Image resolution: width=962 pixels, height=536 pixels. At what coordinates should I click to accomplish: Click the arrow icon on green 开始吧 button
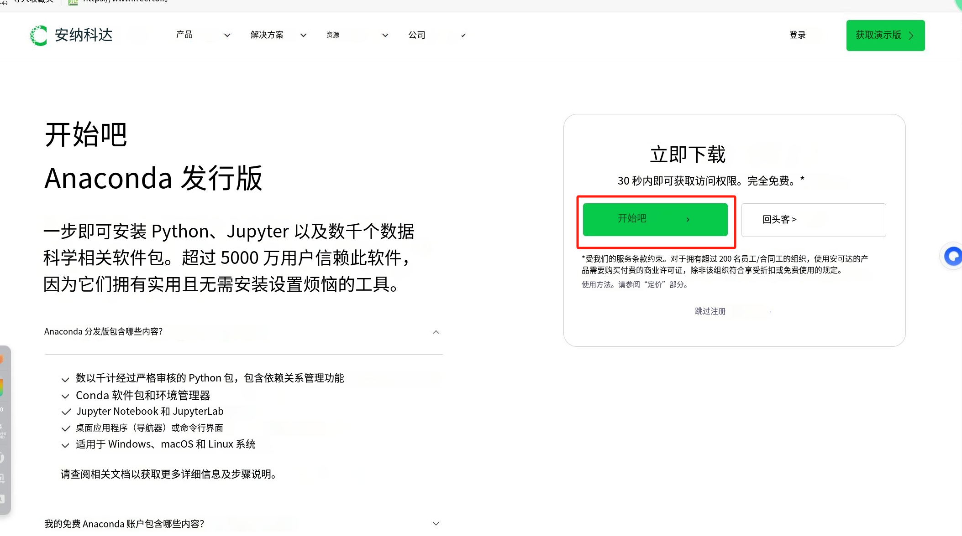(x=688, y=220)
